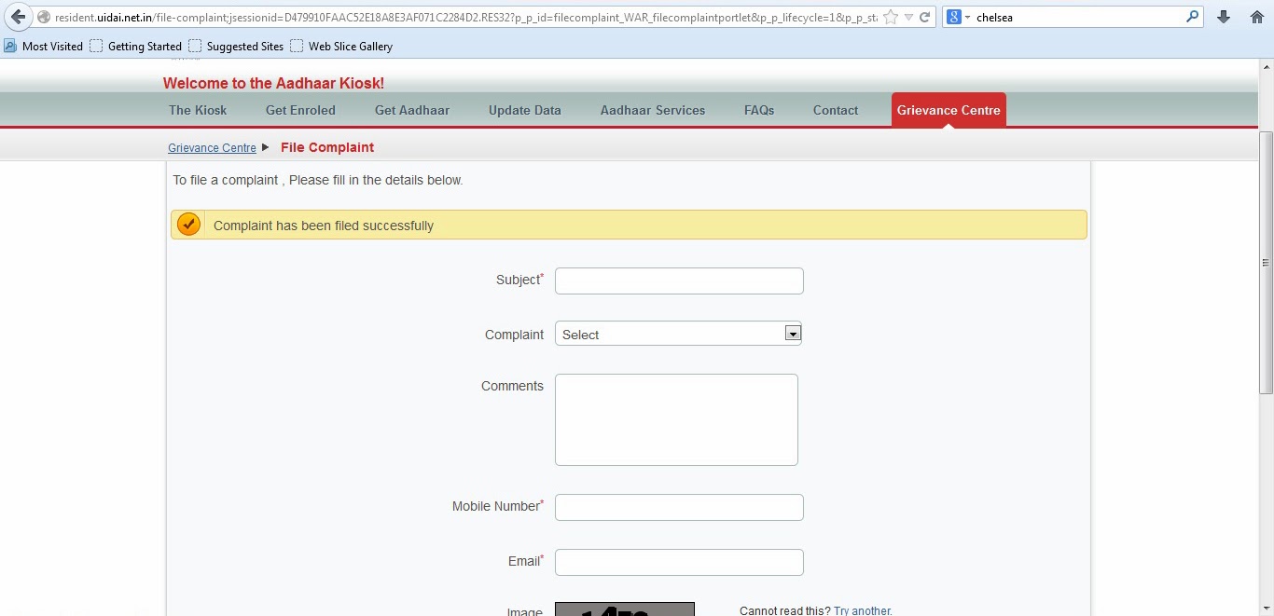Click the bookmark star icon in address bar
This screenshot has height=616, width=1274.
pyautogui.click(x=891, y=17)
